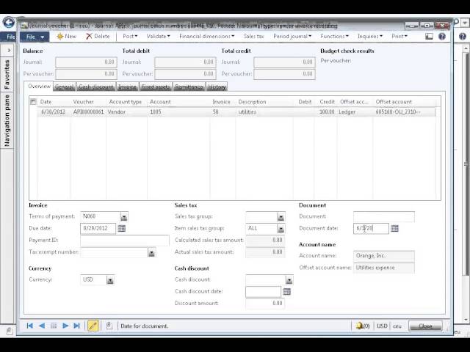Switch to the Fixed assets tab
The height and width of the screenshot is (352, 470).
point(156,87)
